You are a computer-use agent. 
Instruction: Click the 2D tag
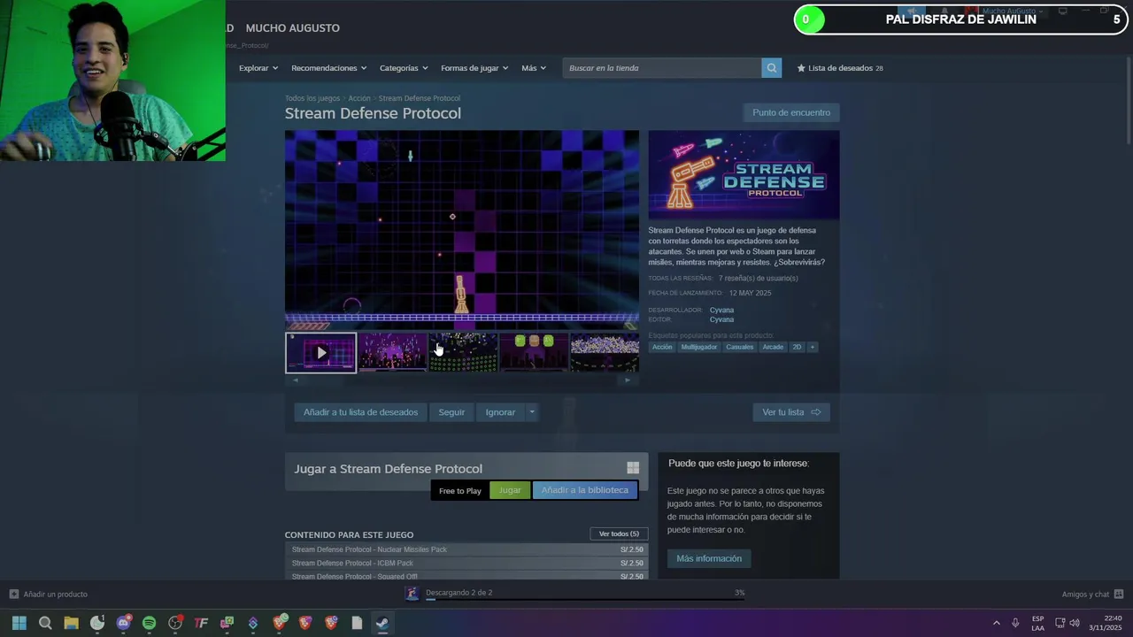pyautogui.click(x=797, y=347)
